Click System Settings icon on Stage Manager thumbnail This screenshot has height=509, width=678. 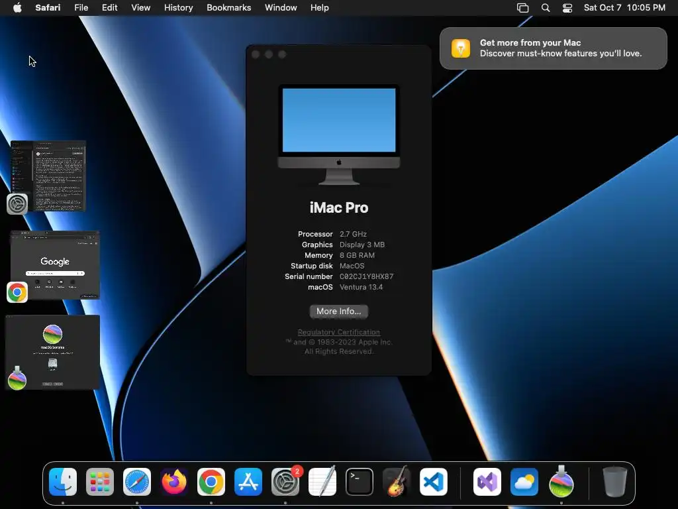point(17,204)
